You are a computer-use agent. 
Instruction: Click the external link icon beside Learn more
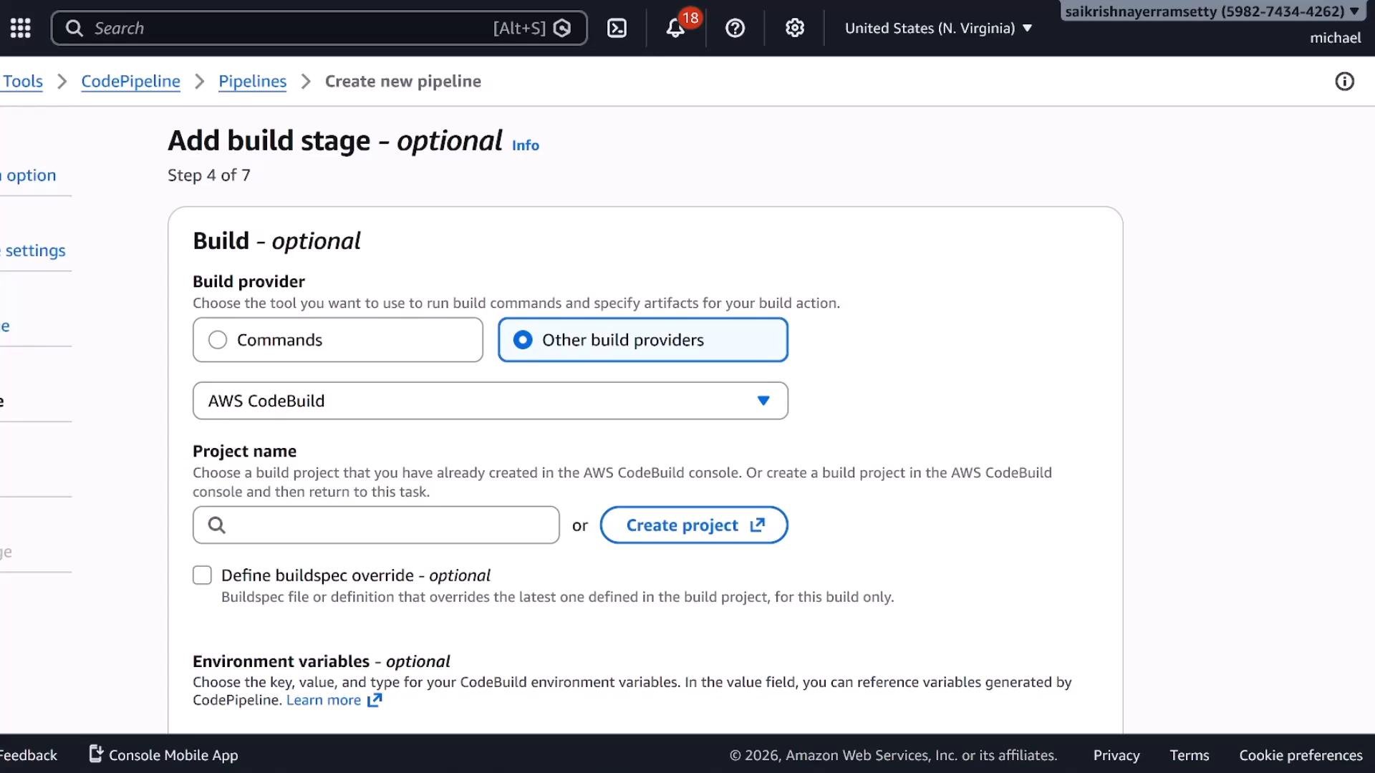coord(375,700)
